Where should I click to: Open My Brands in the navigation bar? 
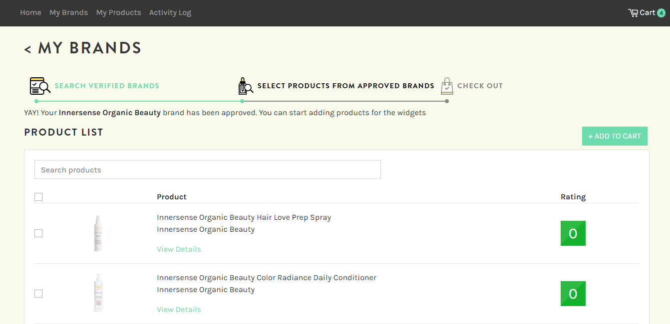[68, 12]
